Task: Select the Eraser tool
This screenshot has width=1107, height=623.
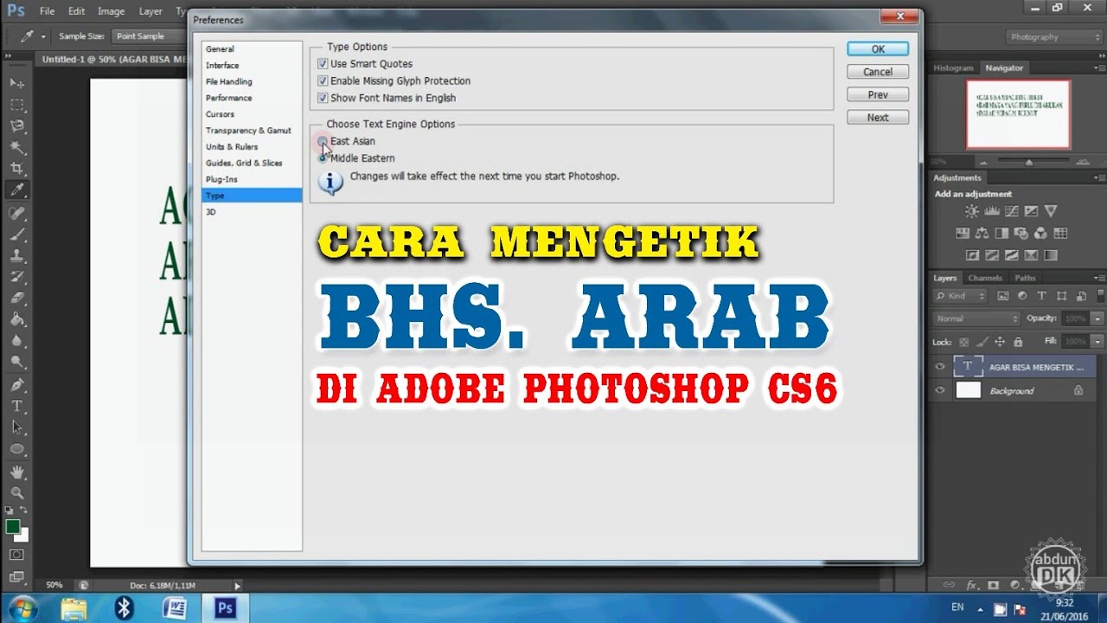Action: coord(16,299)
